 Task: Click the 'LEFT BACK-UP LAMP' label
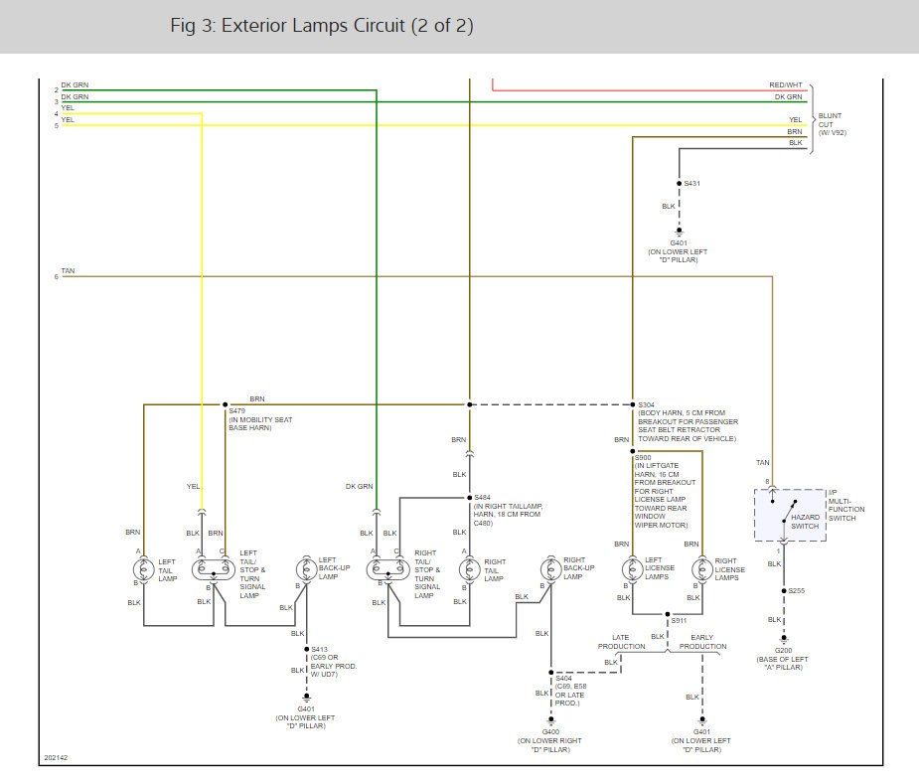coord(334,568)
